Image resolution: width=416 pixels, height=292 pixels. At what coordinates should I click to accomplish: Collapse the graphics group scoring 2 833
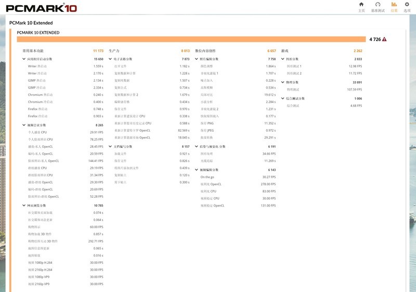pos(282,59)
